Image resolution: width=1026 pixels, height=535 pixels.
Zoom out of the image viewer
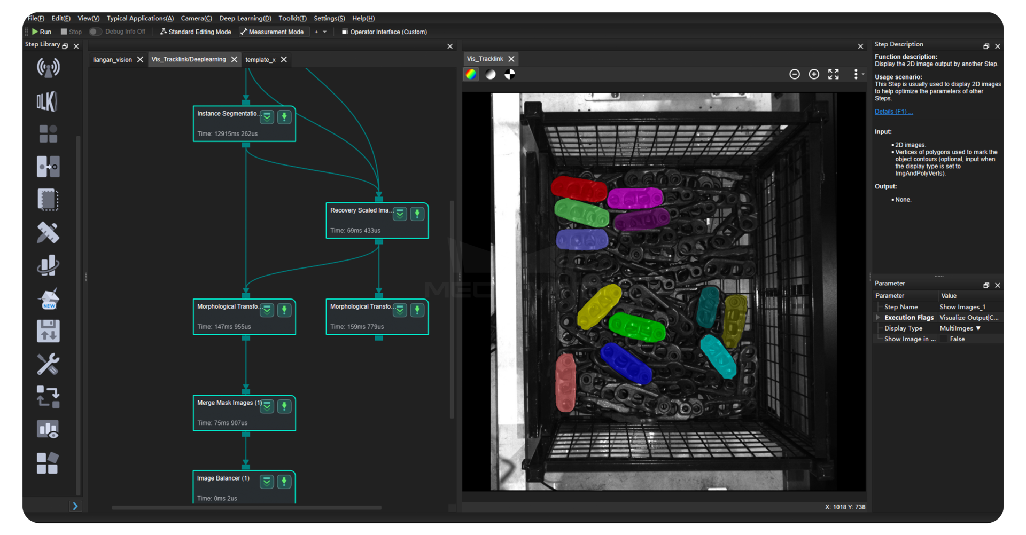[795, 74]
